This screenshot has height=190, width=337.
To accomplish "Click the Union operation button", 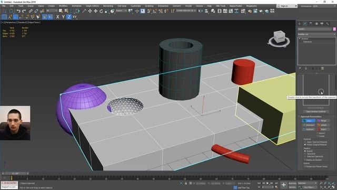I will 309,121.
